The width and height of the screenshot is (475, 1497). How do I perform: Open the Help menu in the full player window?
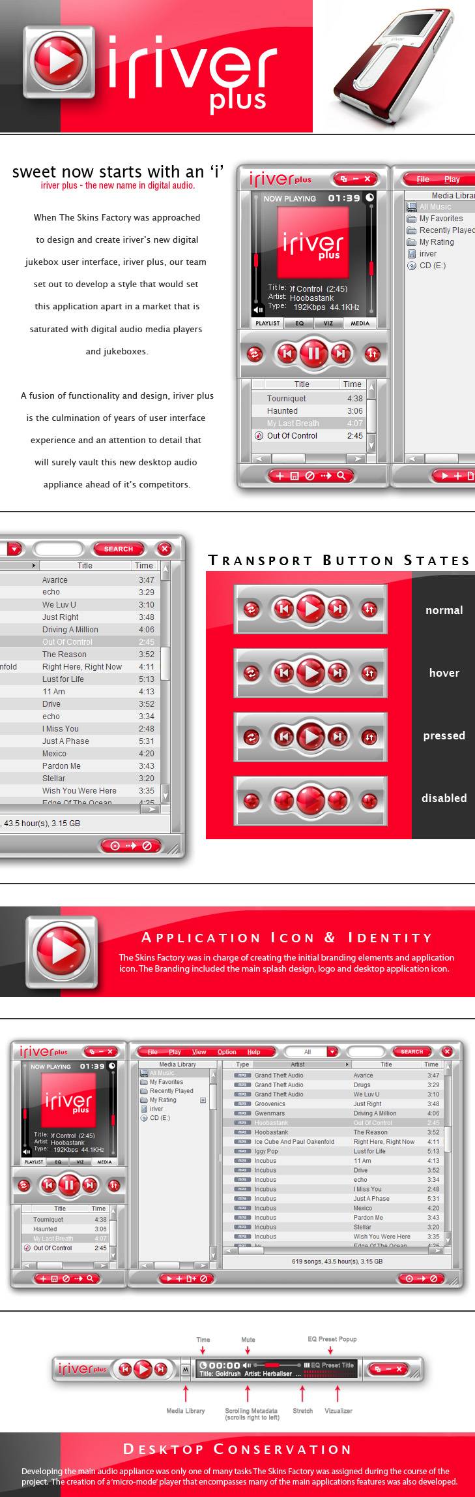click(x=253, y=1052)
